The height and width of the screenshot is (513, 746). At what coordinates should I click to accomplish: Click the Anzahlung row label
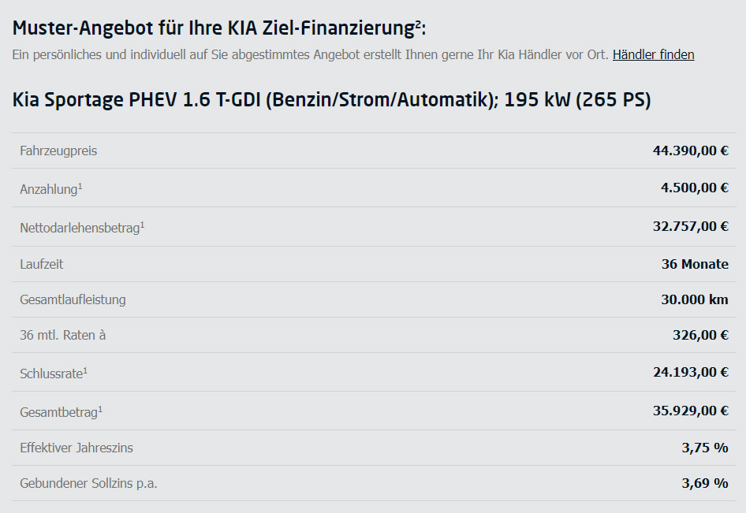(51, 189)
